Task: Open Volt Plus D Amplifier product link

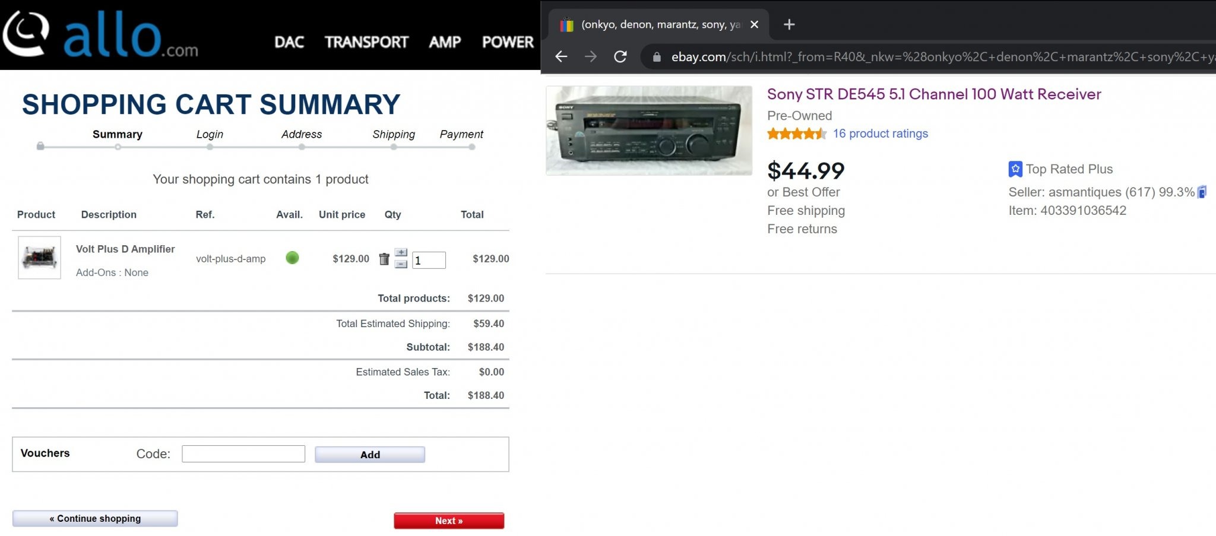Action: point(125,249)
